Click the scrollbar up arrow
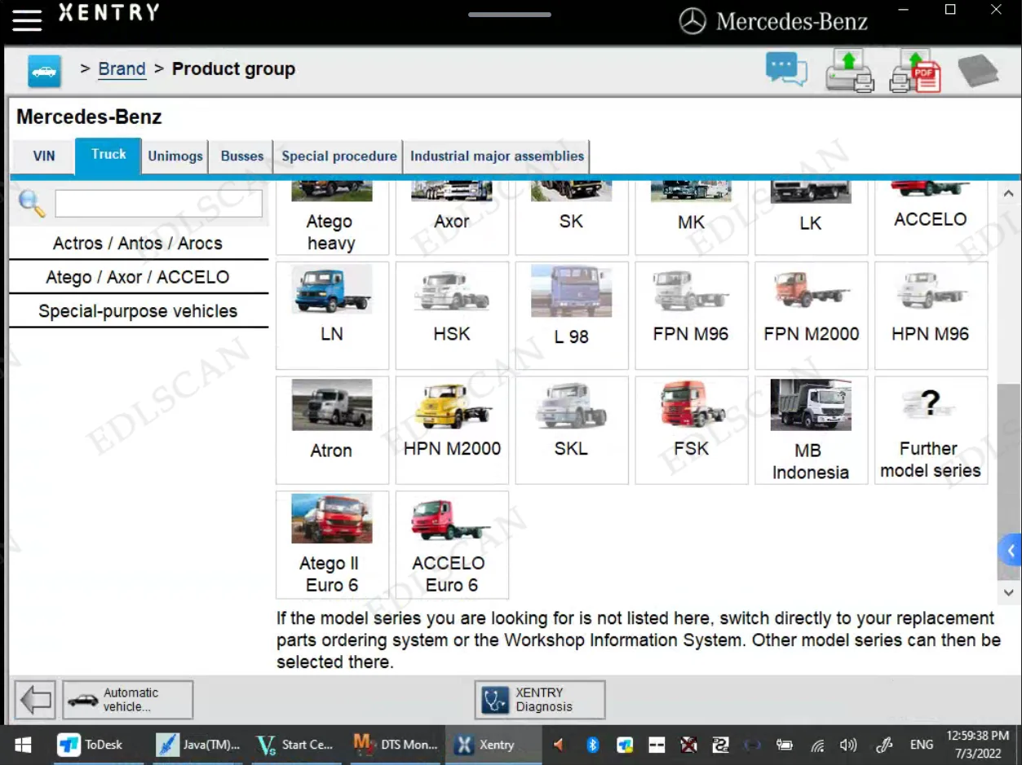Image resolution: width=1022 pixels, height=765 pixels. (1009, 194)
